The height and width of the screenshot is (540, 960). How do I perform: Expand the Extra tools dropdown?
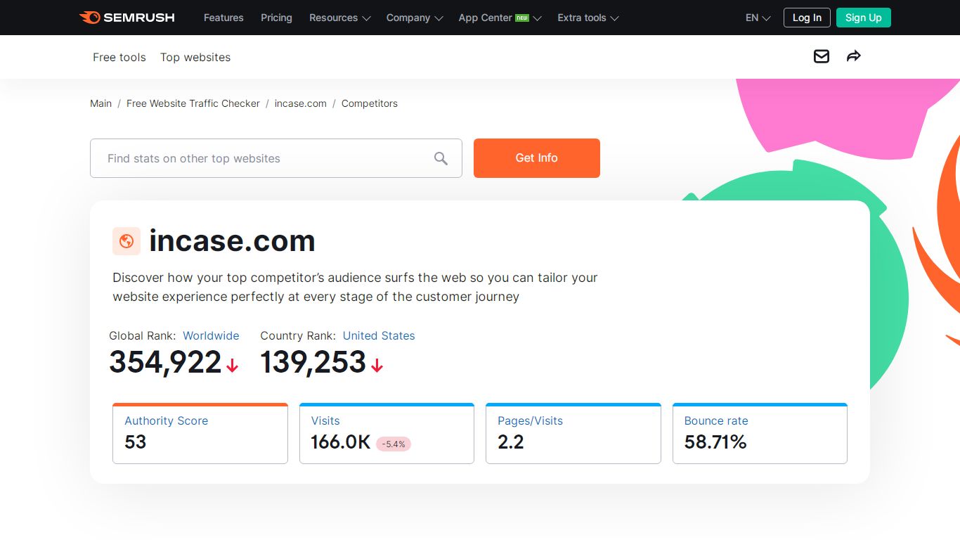(x=588, y=18)
